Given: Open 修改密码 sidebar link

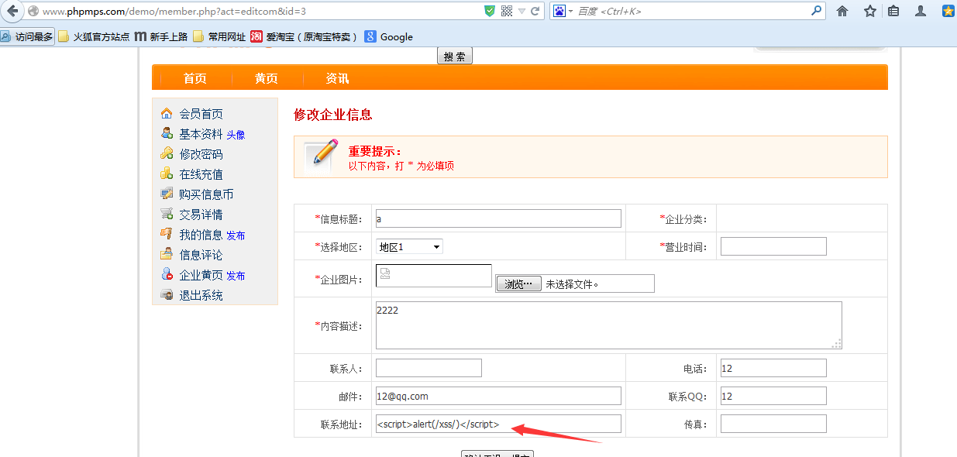Looking at the screenshot, I should [201, 154].
